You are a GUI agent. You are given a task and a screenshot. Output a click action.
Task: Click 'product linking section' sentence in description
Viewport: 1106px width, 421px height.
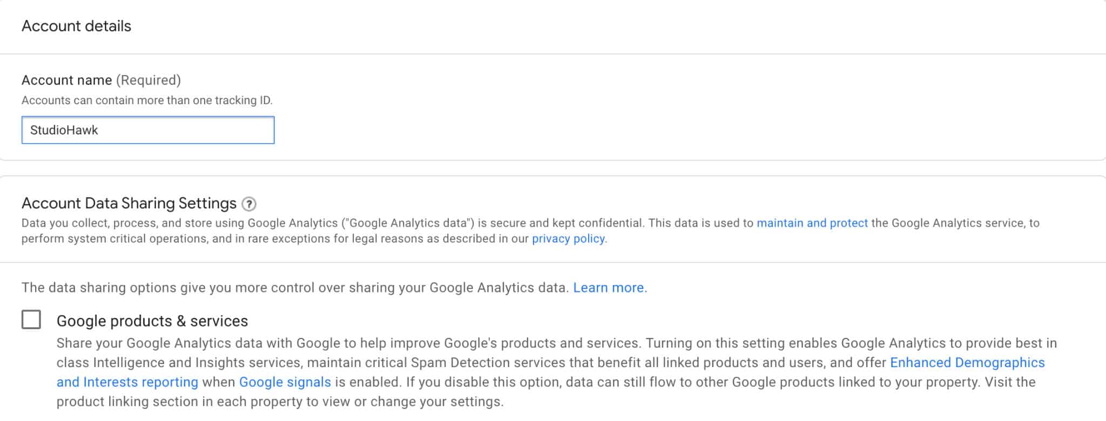(x=280, y=402)
